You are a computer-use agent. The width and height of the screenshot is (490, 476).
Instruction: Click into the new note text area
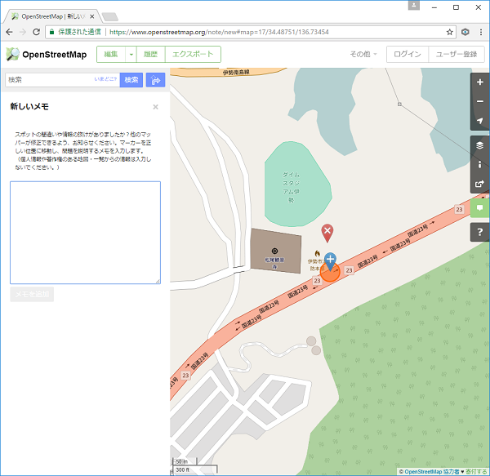(x=85, y=233)
